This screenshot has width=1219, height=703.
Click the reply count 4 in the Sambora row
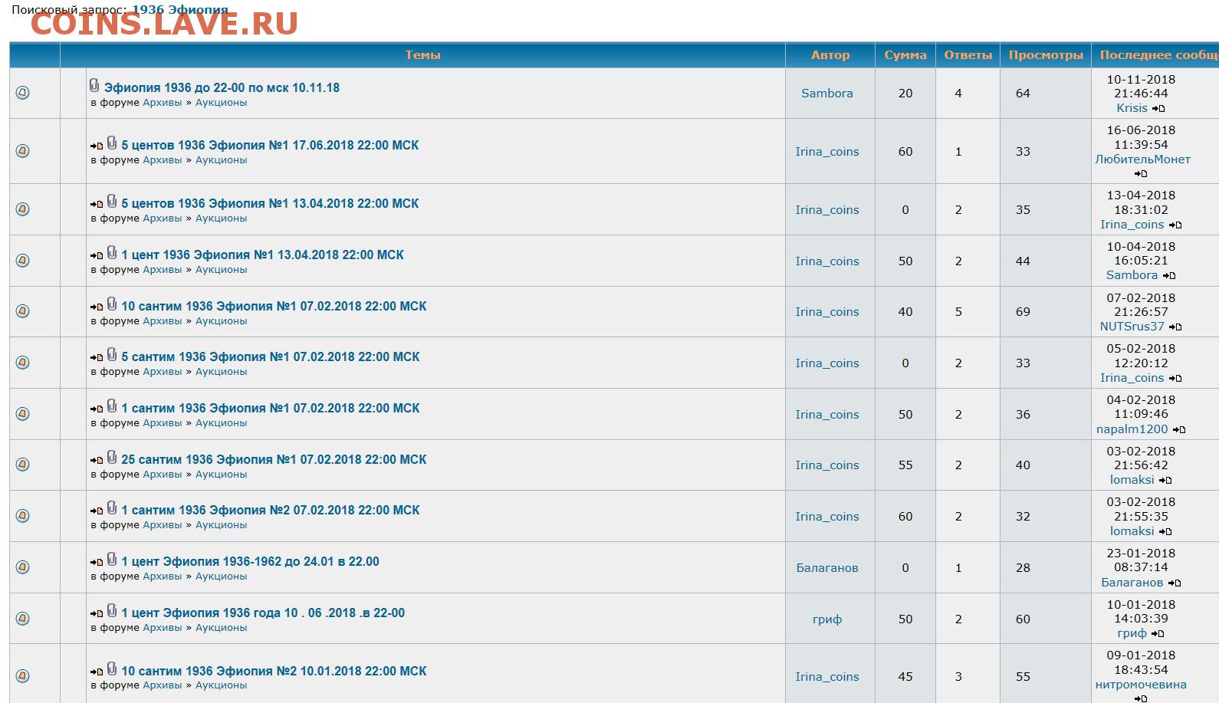(958, 94)
